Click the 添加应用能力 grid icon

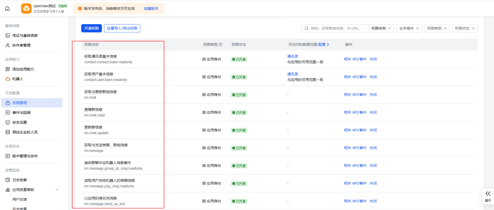8,69
